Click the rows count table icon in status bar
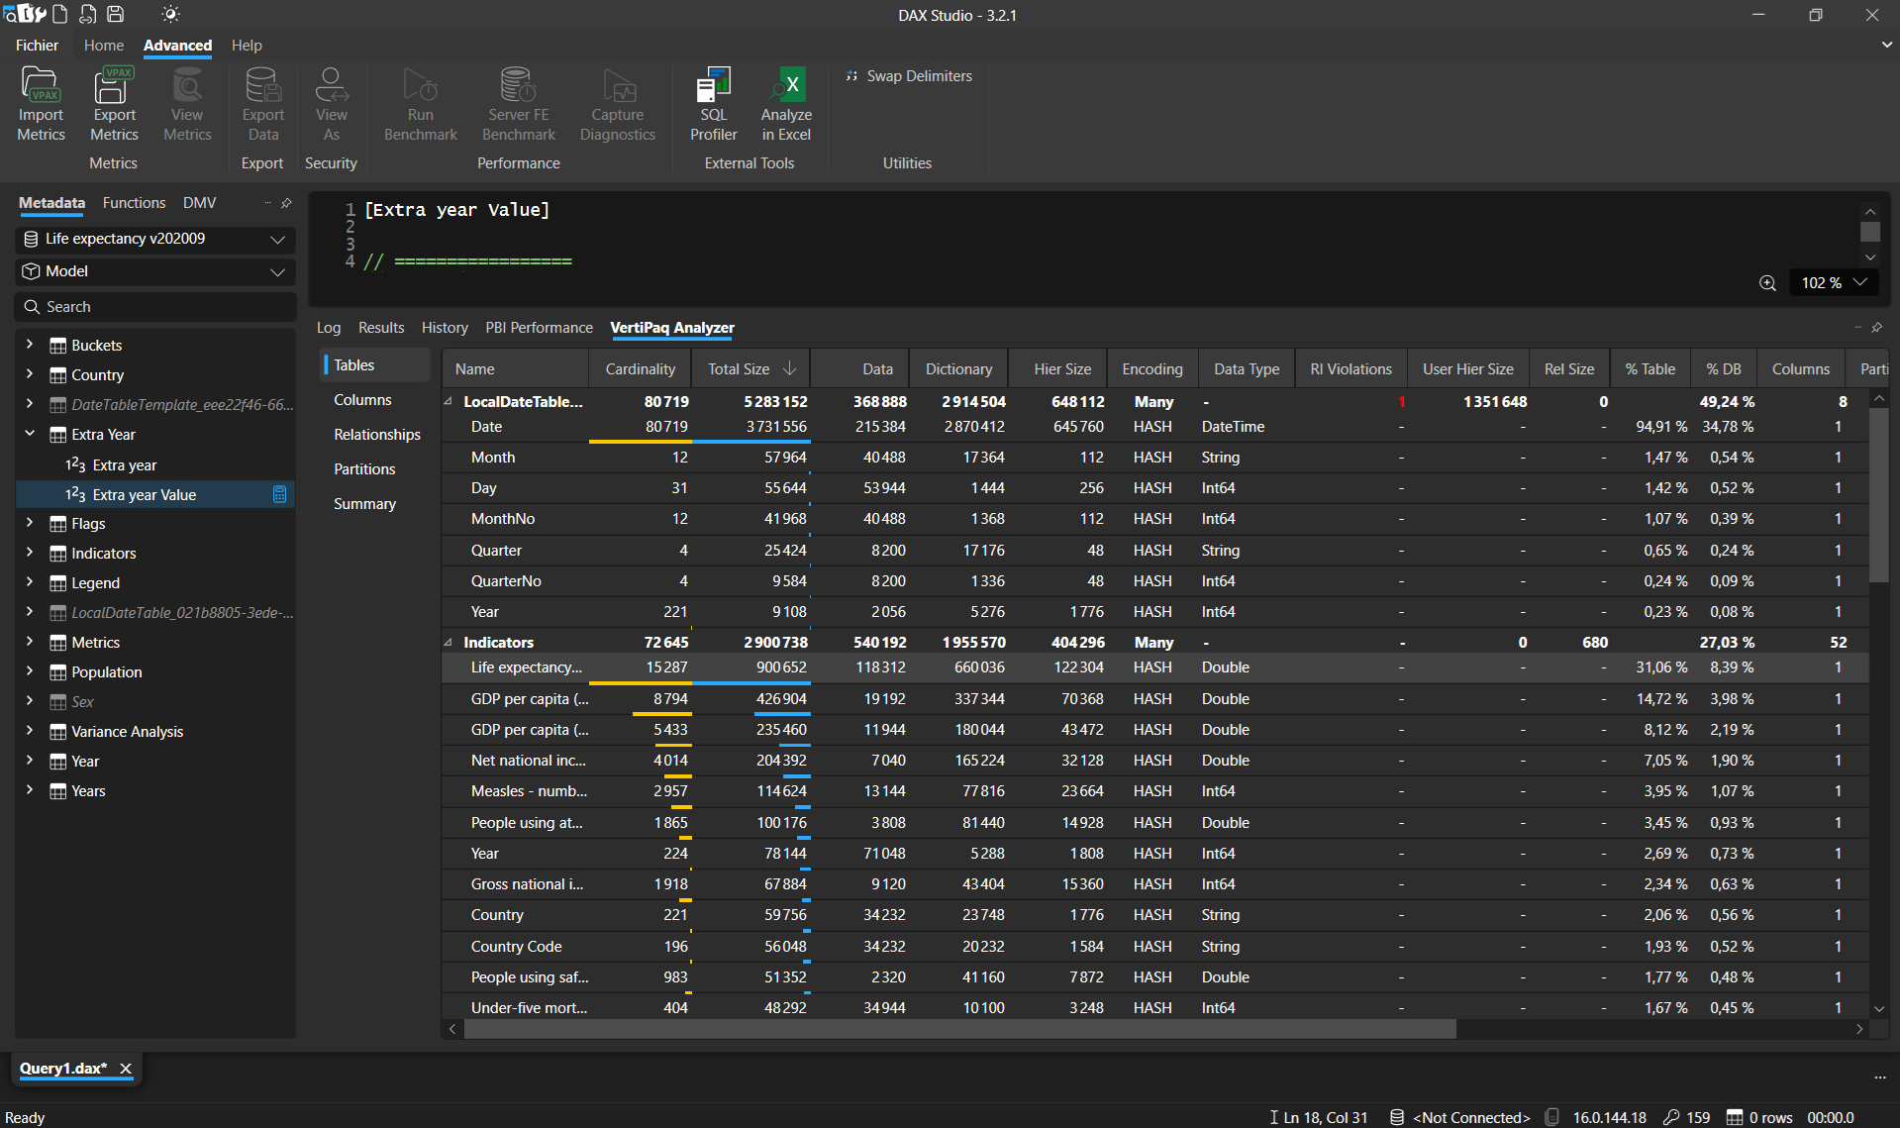The image size is (1900, 1128). pos(1735,1117)
